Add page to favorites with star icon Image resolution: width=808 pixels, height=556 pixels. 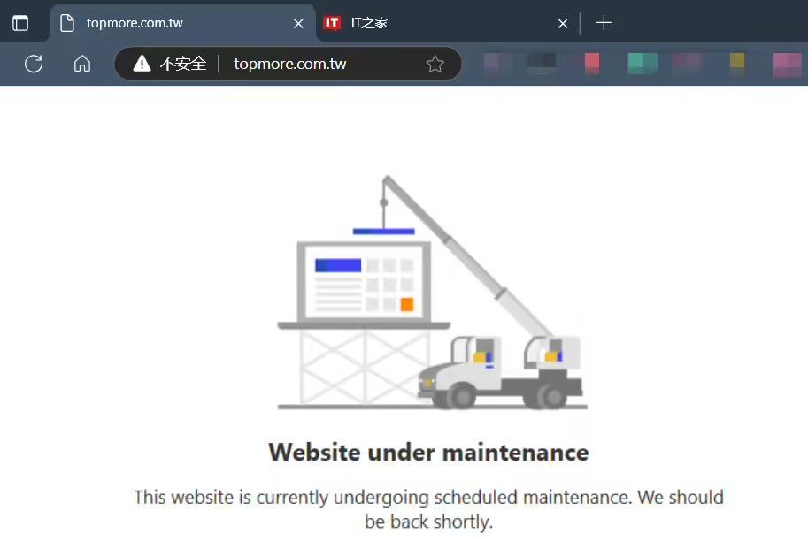tap(435, 64)
